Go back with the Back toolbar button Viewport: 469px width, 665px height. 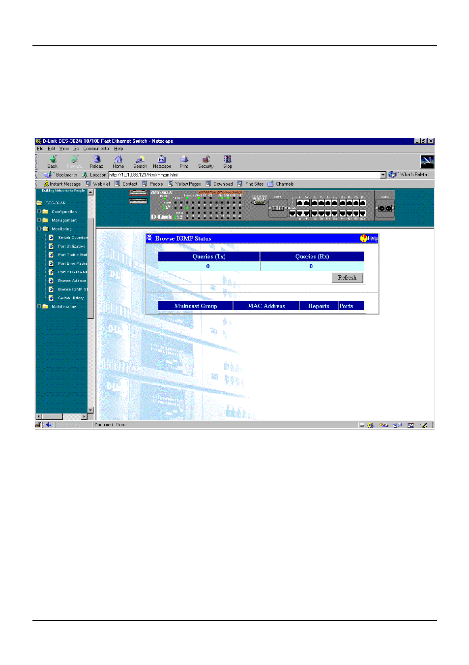tap(53, 161)
